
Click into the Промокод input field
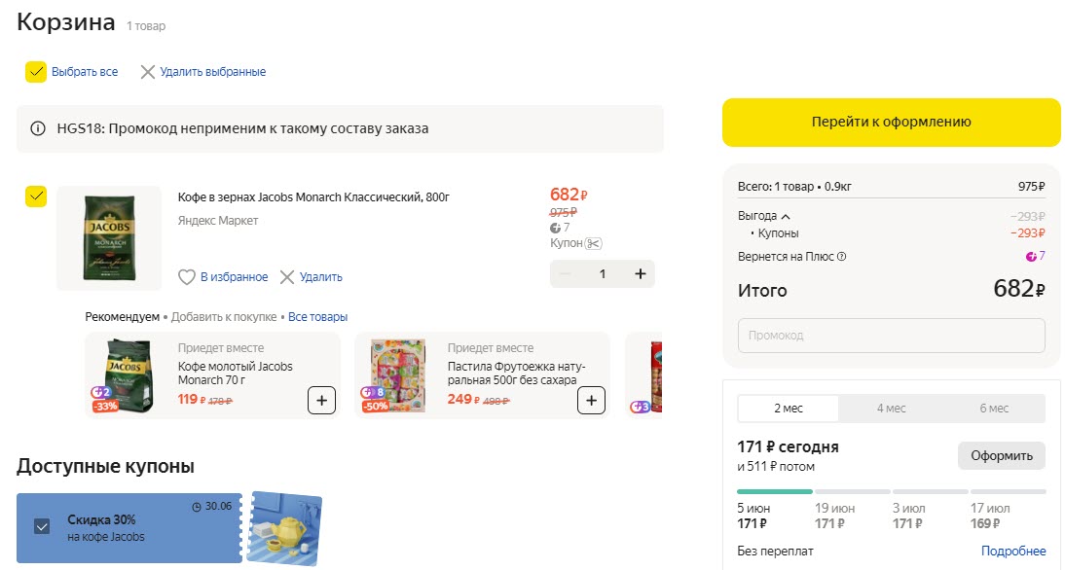[891, 336]
